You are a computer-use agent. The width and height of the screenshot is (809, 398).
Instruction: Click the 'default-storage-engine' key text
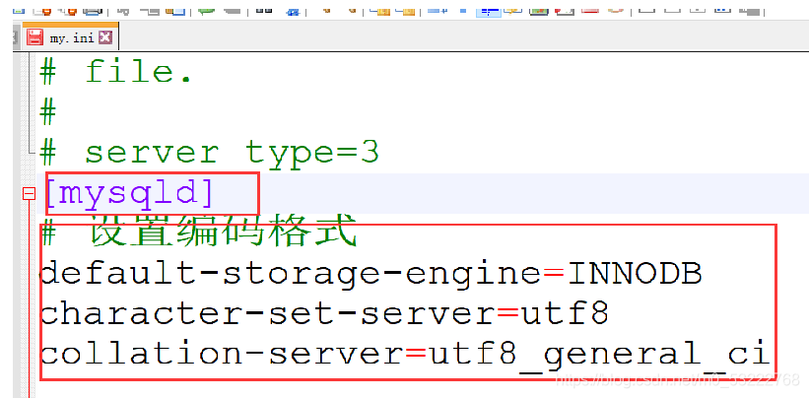[291, 273]
